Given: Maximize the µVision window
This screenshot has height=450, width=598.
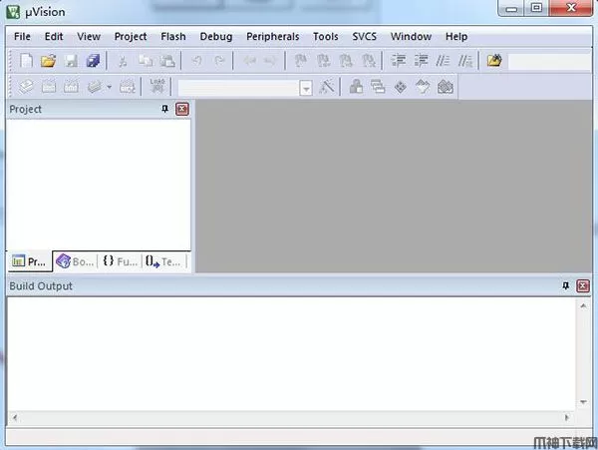Looking at the screenshot, I should tap(536, 8).
